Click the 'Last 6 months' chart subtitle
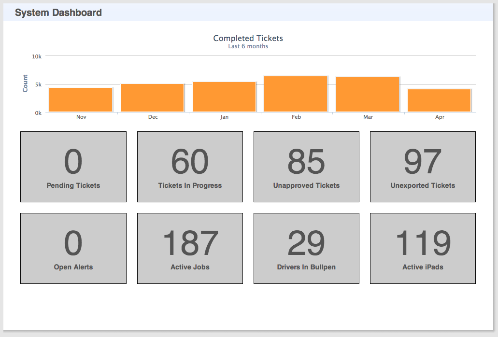The height and width of the screenshot is (337, 498). tap(248, 46)
